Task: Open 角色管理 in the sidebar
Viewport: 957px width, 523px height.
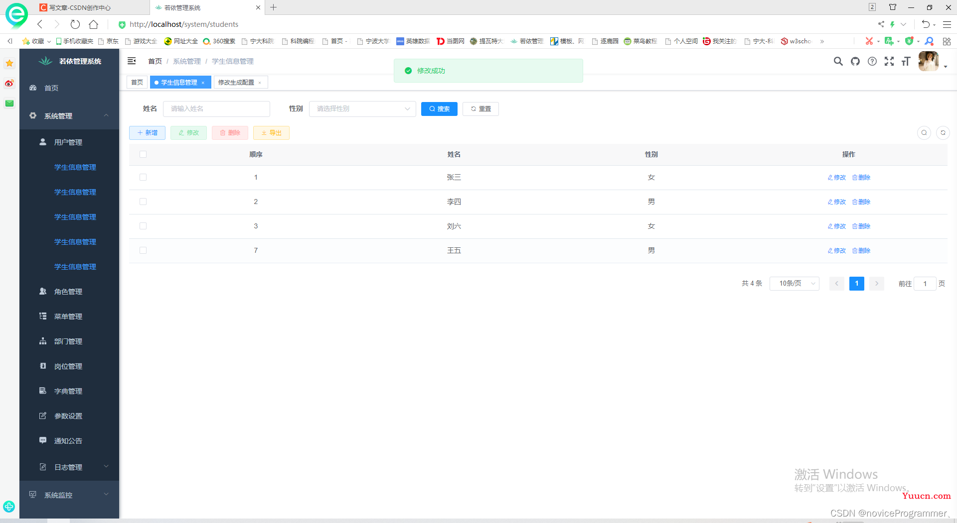Action: (x=69, y=292)
